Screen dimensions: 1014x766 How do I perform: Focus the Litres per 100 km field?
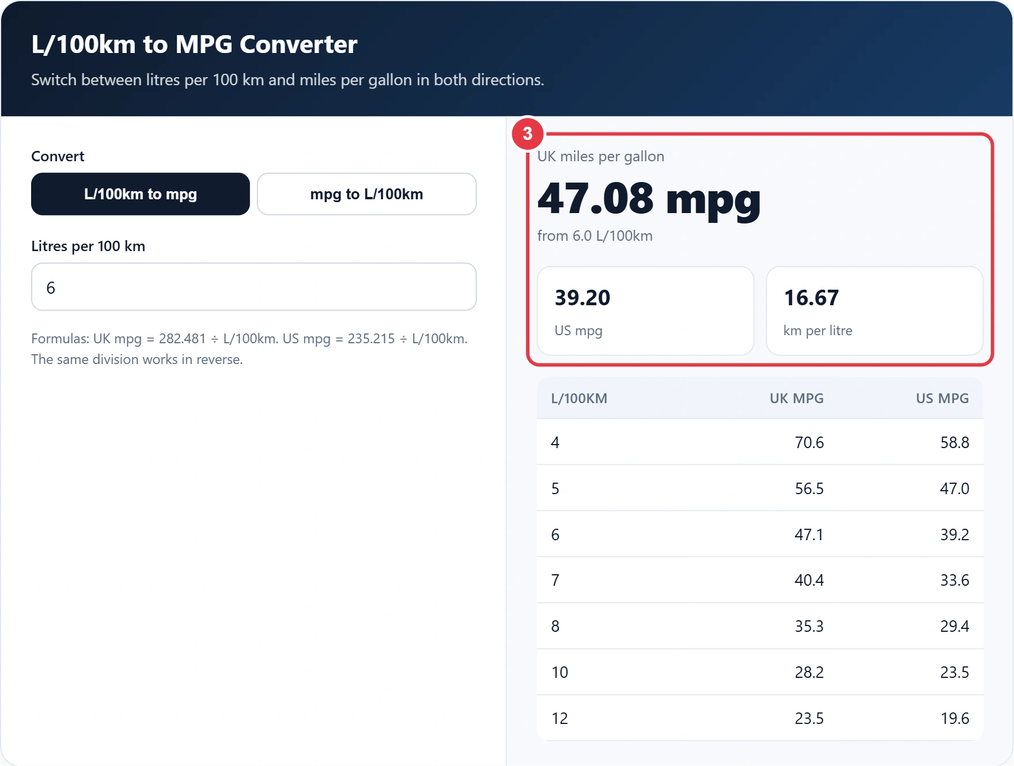253,287
